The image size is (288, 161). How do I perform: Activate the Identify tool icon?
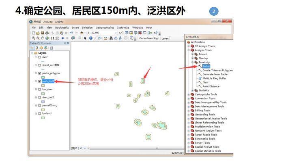click(x=91, y=38)
